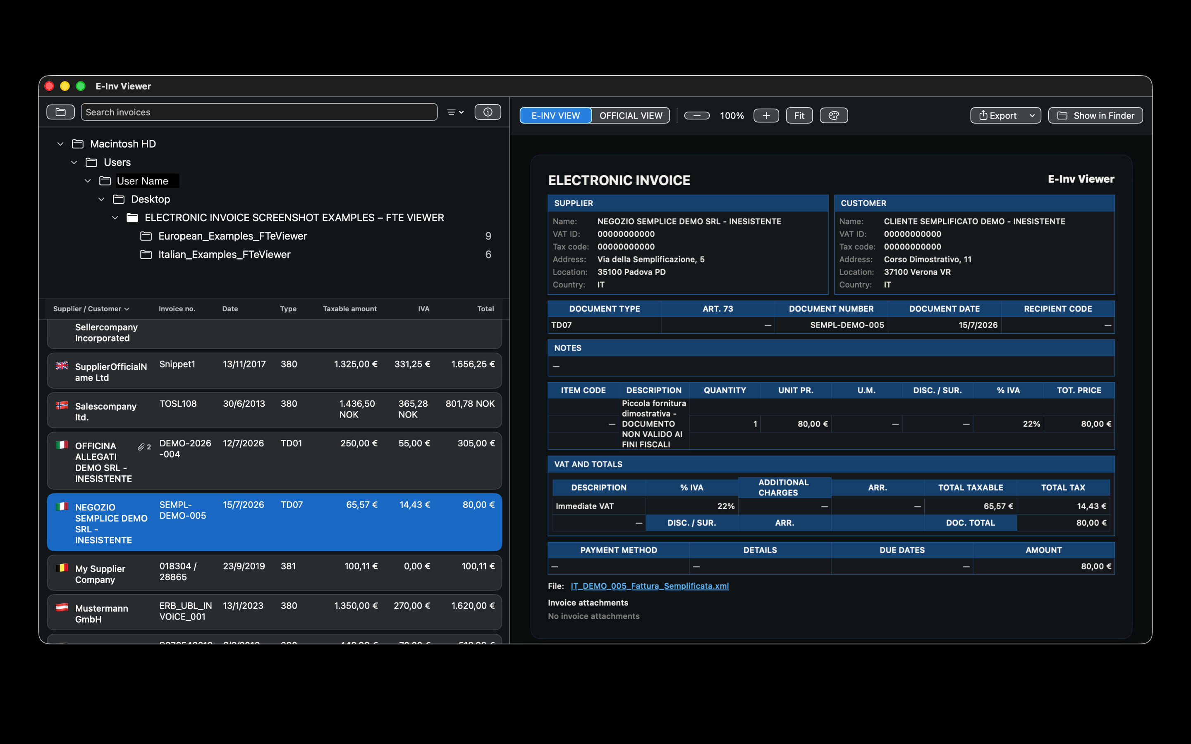Zoom out with the minus button
The image size is (1191, 744).
[x=697, y=116]
